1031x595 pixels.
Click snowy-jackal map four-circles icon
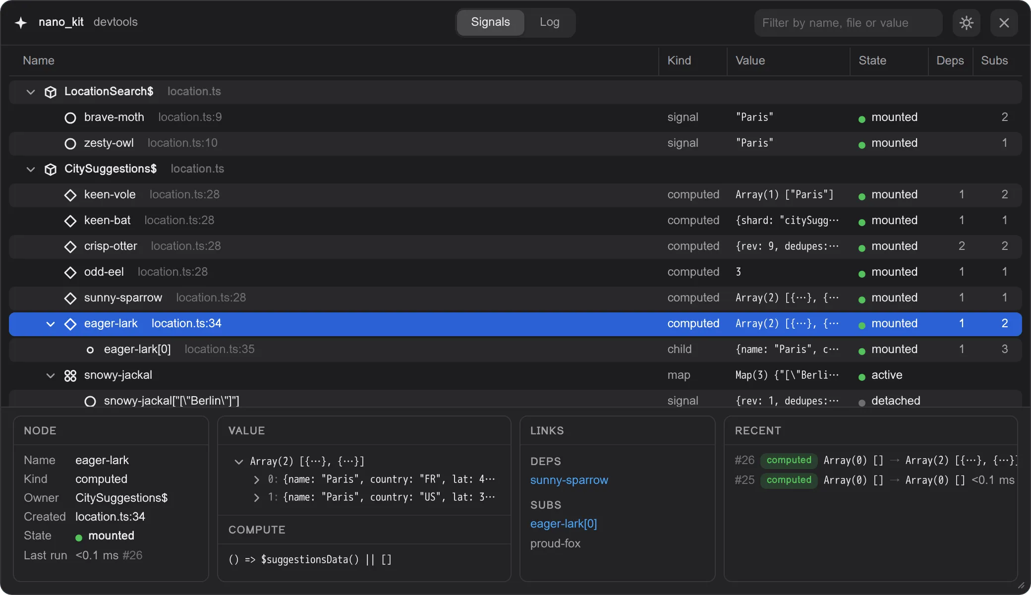(x=70, y=375)
